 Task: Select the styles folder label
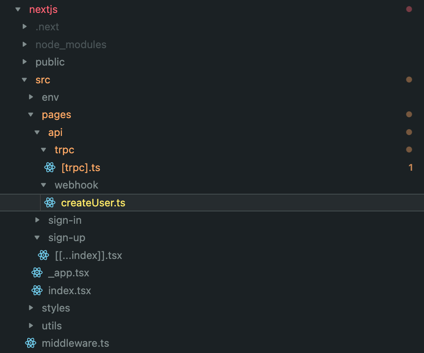pos(56,308)
